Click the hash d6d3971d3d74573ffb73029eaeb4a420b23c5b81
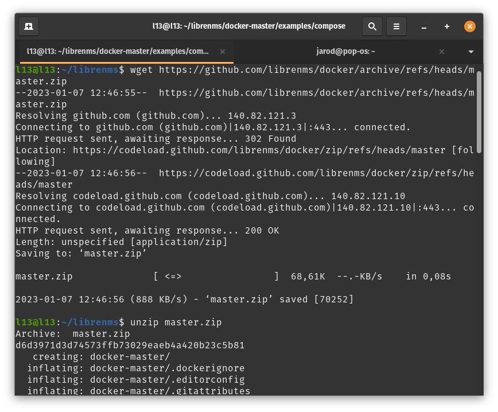Image resolution: width=498 pixels, height=412 pixels. pos(130,345)
